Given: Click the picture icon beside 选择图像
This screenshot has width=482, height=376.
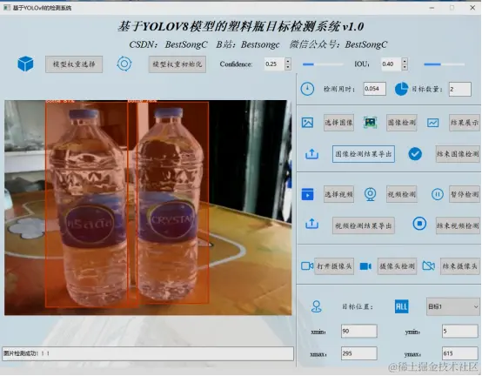Looking at the screenshot, I should pyautogui.click(x=307, y=123).
